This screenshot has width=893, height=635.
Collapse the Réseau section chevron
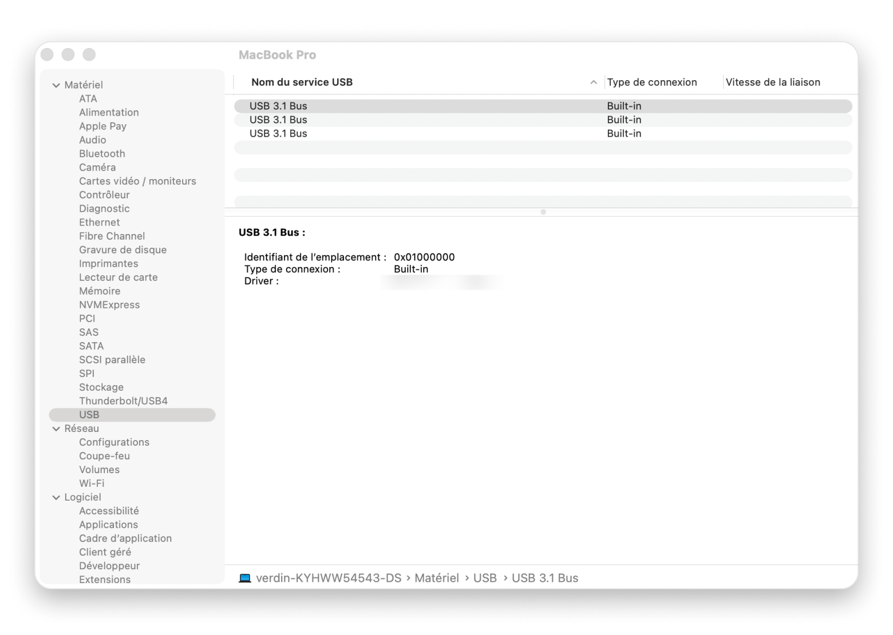56,429
